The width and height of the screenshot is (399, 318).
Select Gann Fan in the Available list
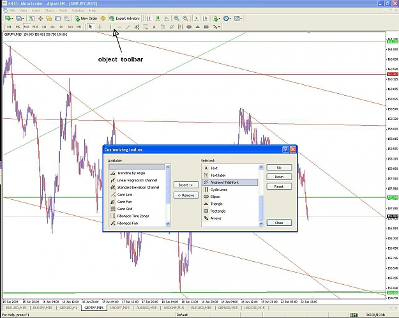pyautogui.click(x=124, y=202)
